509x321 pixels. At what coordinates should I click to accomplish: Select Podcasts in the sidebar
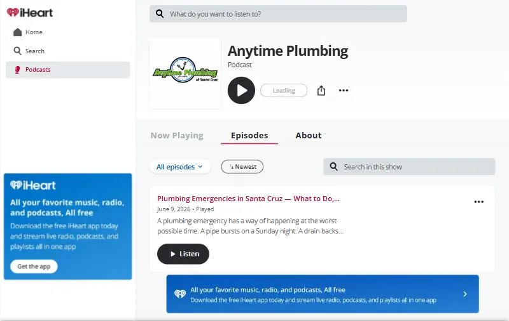point(67,70)
